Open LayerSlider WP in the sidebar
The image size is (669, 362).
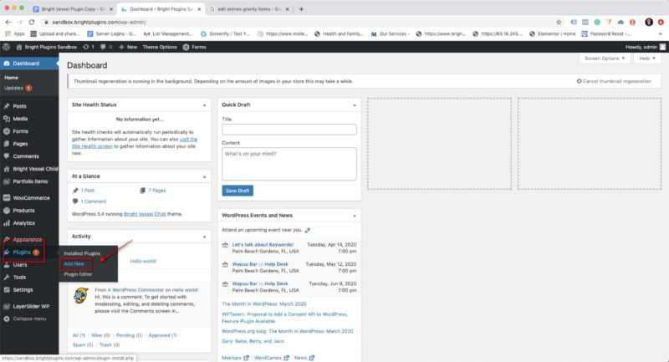29,306
